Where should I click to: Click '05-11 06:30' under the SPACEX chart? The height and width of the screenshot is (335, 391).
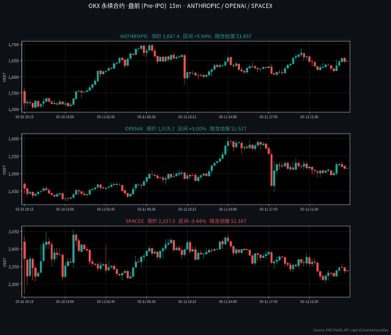point(146,301)
